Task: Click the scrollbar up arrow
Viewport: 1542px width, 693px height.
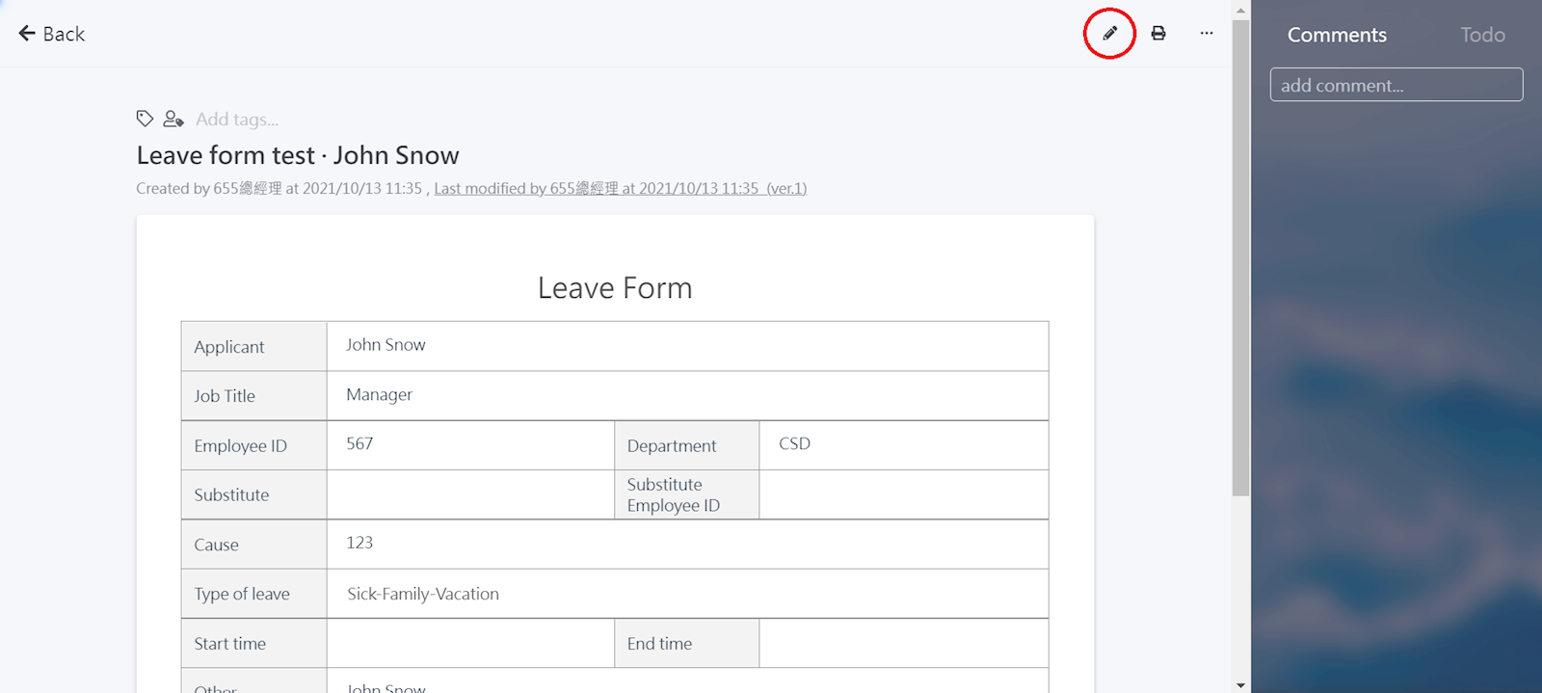Action: coord(1240,9)
